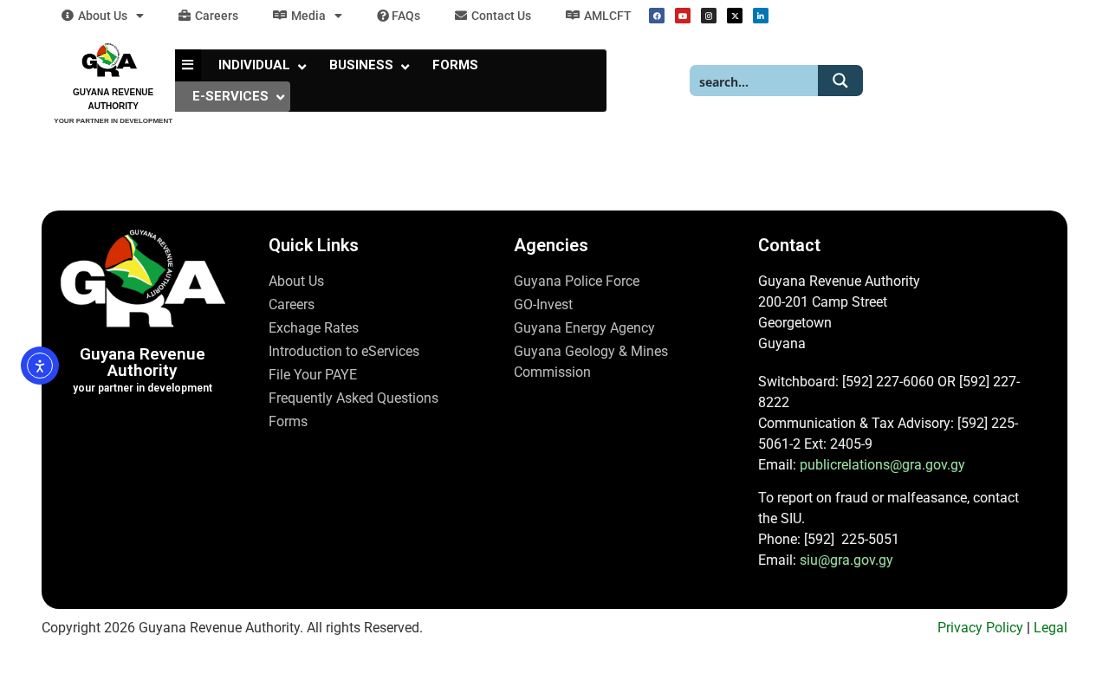Screen dimensions: 1109x693
Task: Expand the Media dropdown menu
Action: [x=308, y=16]
